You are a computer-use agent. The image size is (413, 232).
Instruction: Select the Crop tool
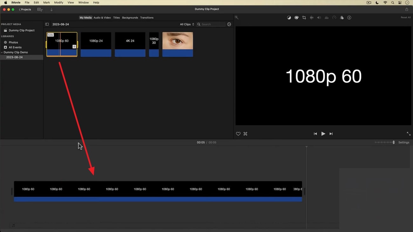coord(304,17)
